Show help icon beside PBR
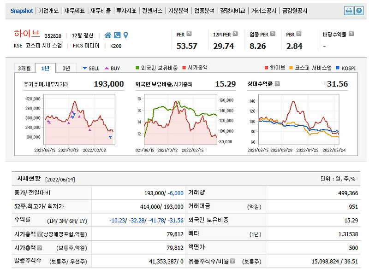The image size is (369, 274). pyautogui.click(x=298, y=34)
